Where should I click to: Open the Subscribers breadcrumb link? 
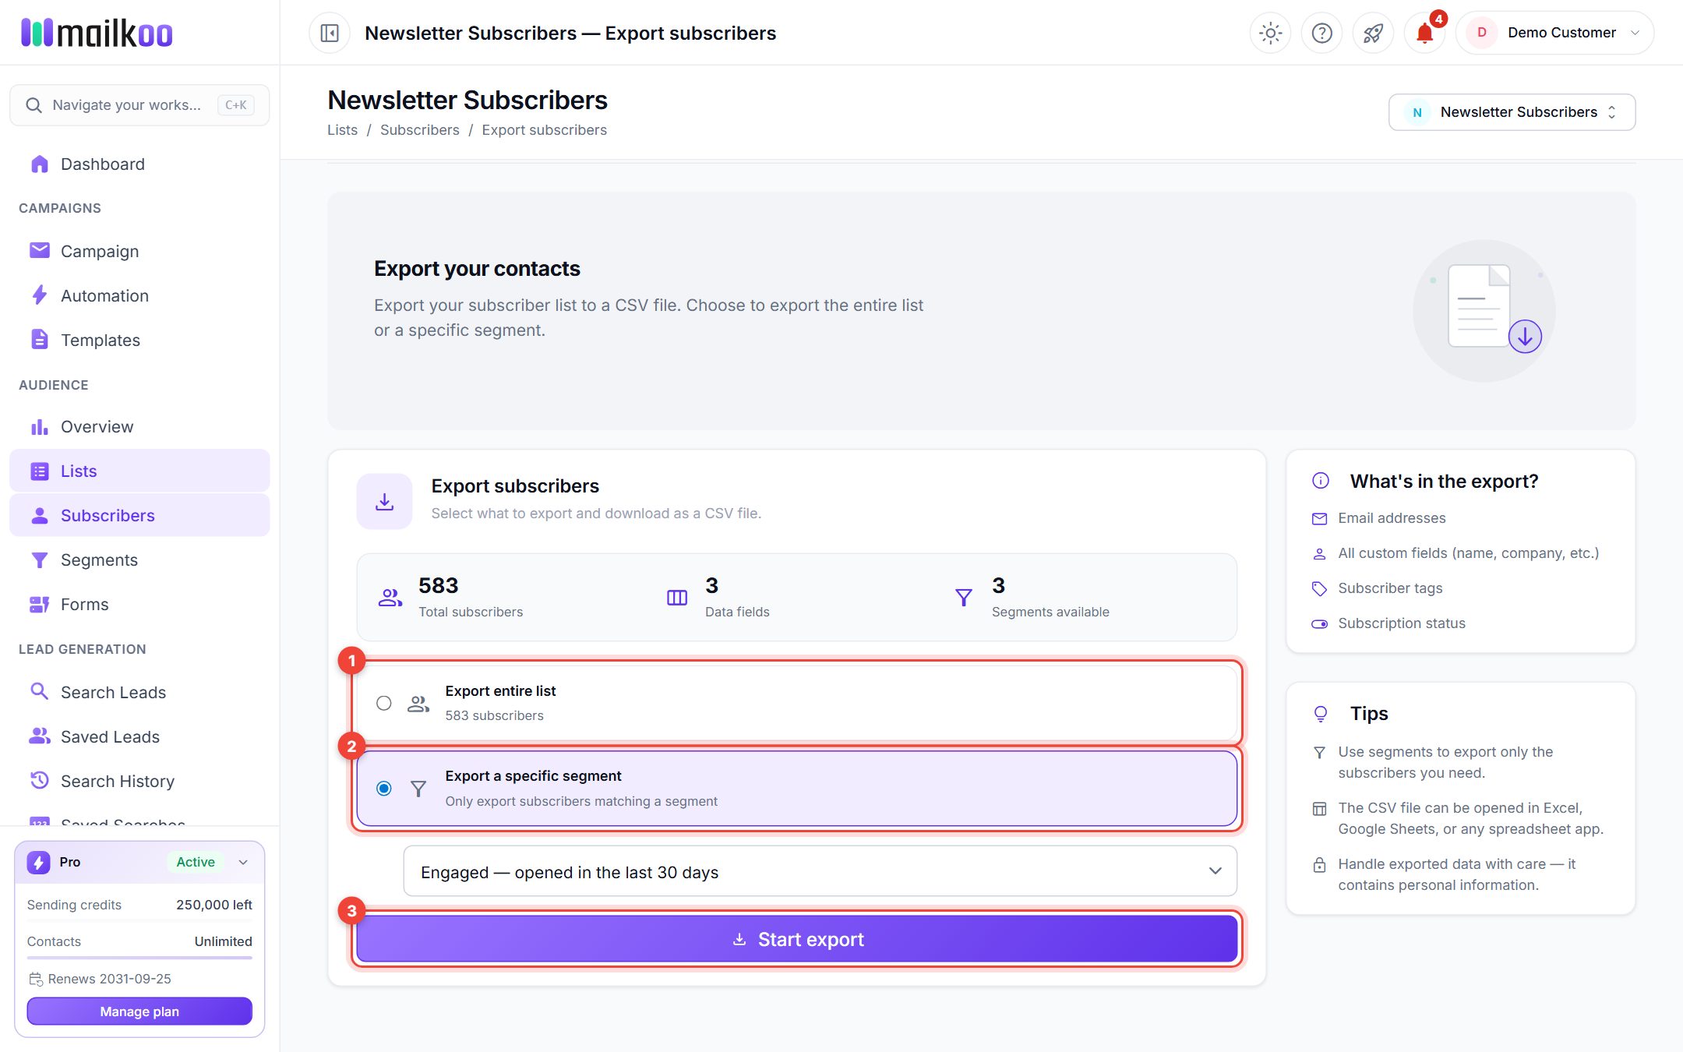[419, 130]
